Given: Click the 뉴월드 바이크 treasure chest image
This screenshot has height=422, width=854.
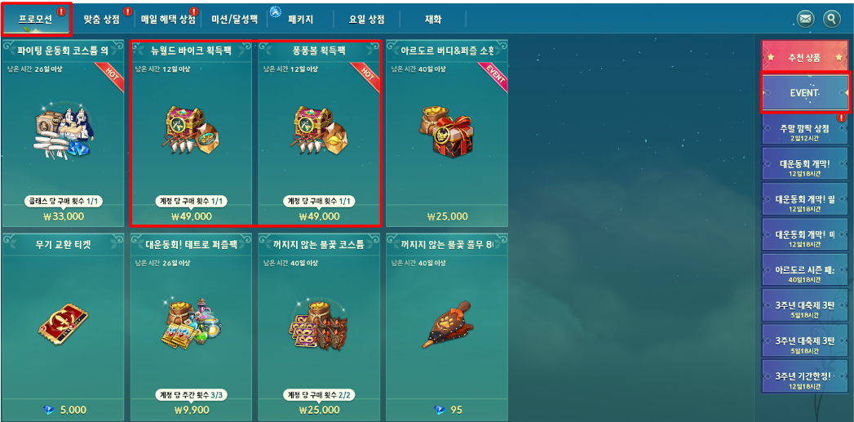Looking at the screenshot, I should [191, 132].
